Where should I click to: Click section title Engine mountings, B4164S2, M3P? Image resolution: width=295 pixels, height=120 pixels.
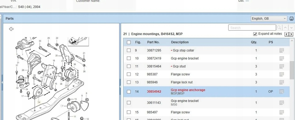[157, 34]
